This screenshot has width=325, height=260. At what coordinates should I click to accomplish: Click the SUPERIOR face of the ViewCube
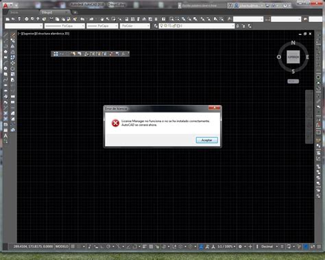tap(293, 57)
